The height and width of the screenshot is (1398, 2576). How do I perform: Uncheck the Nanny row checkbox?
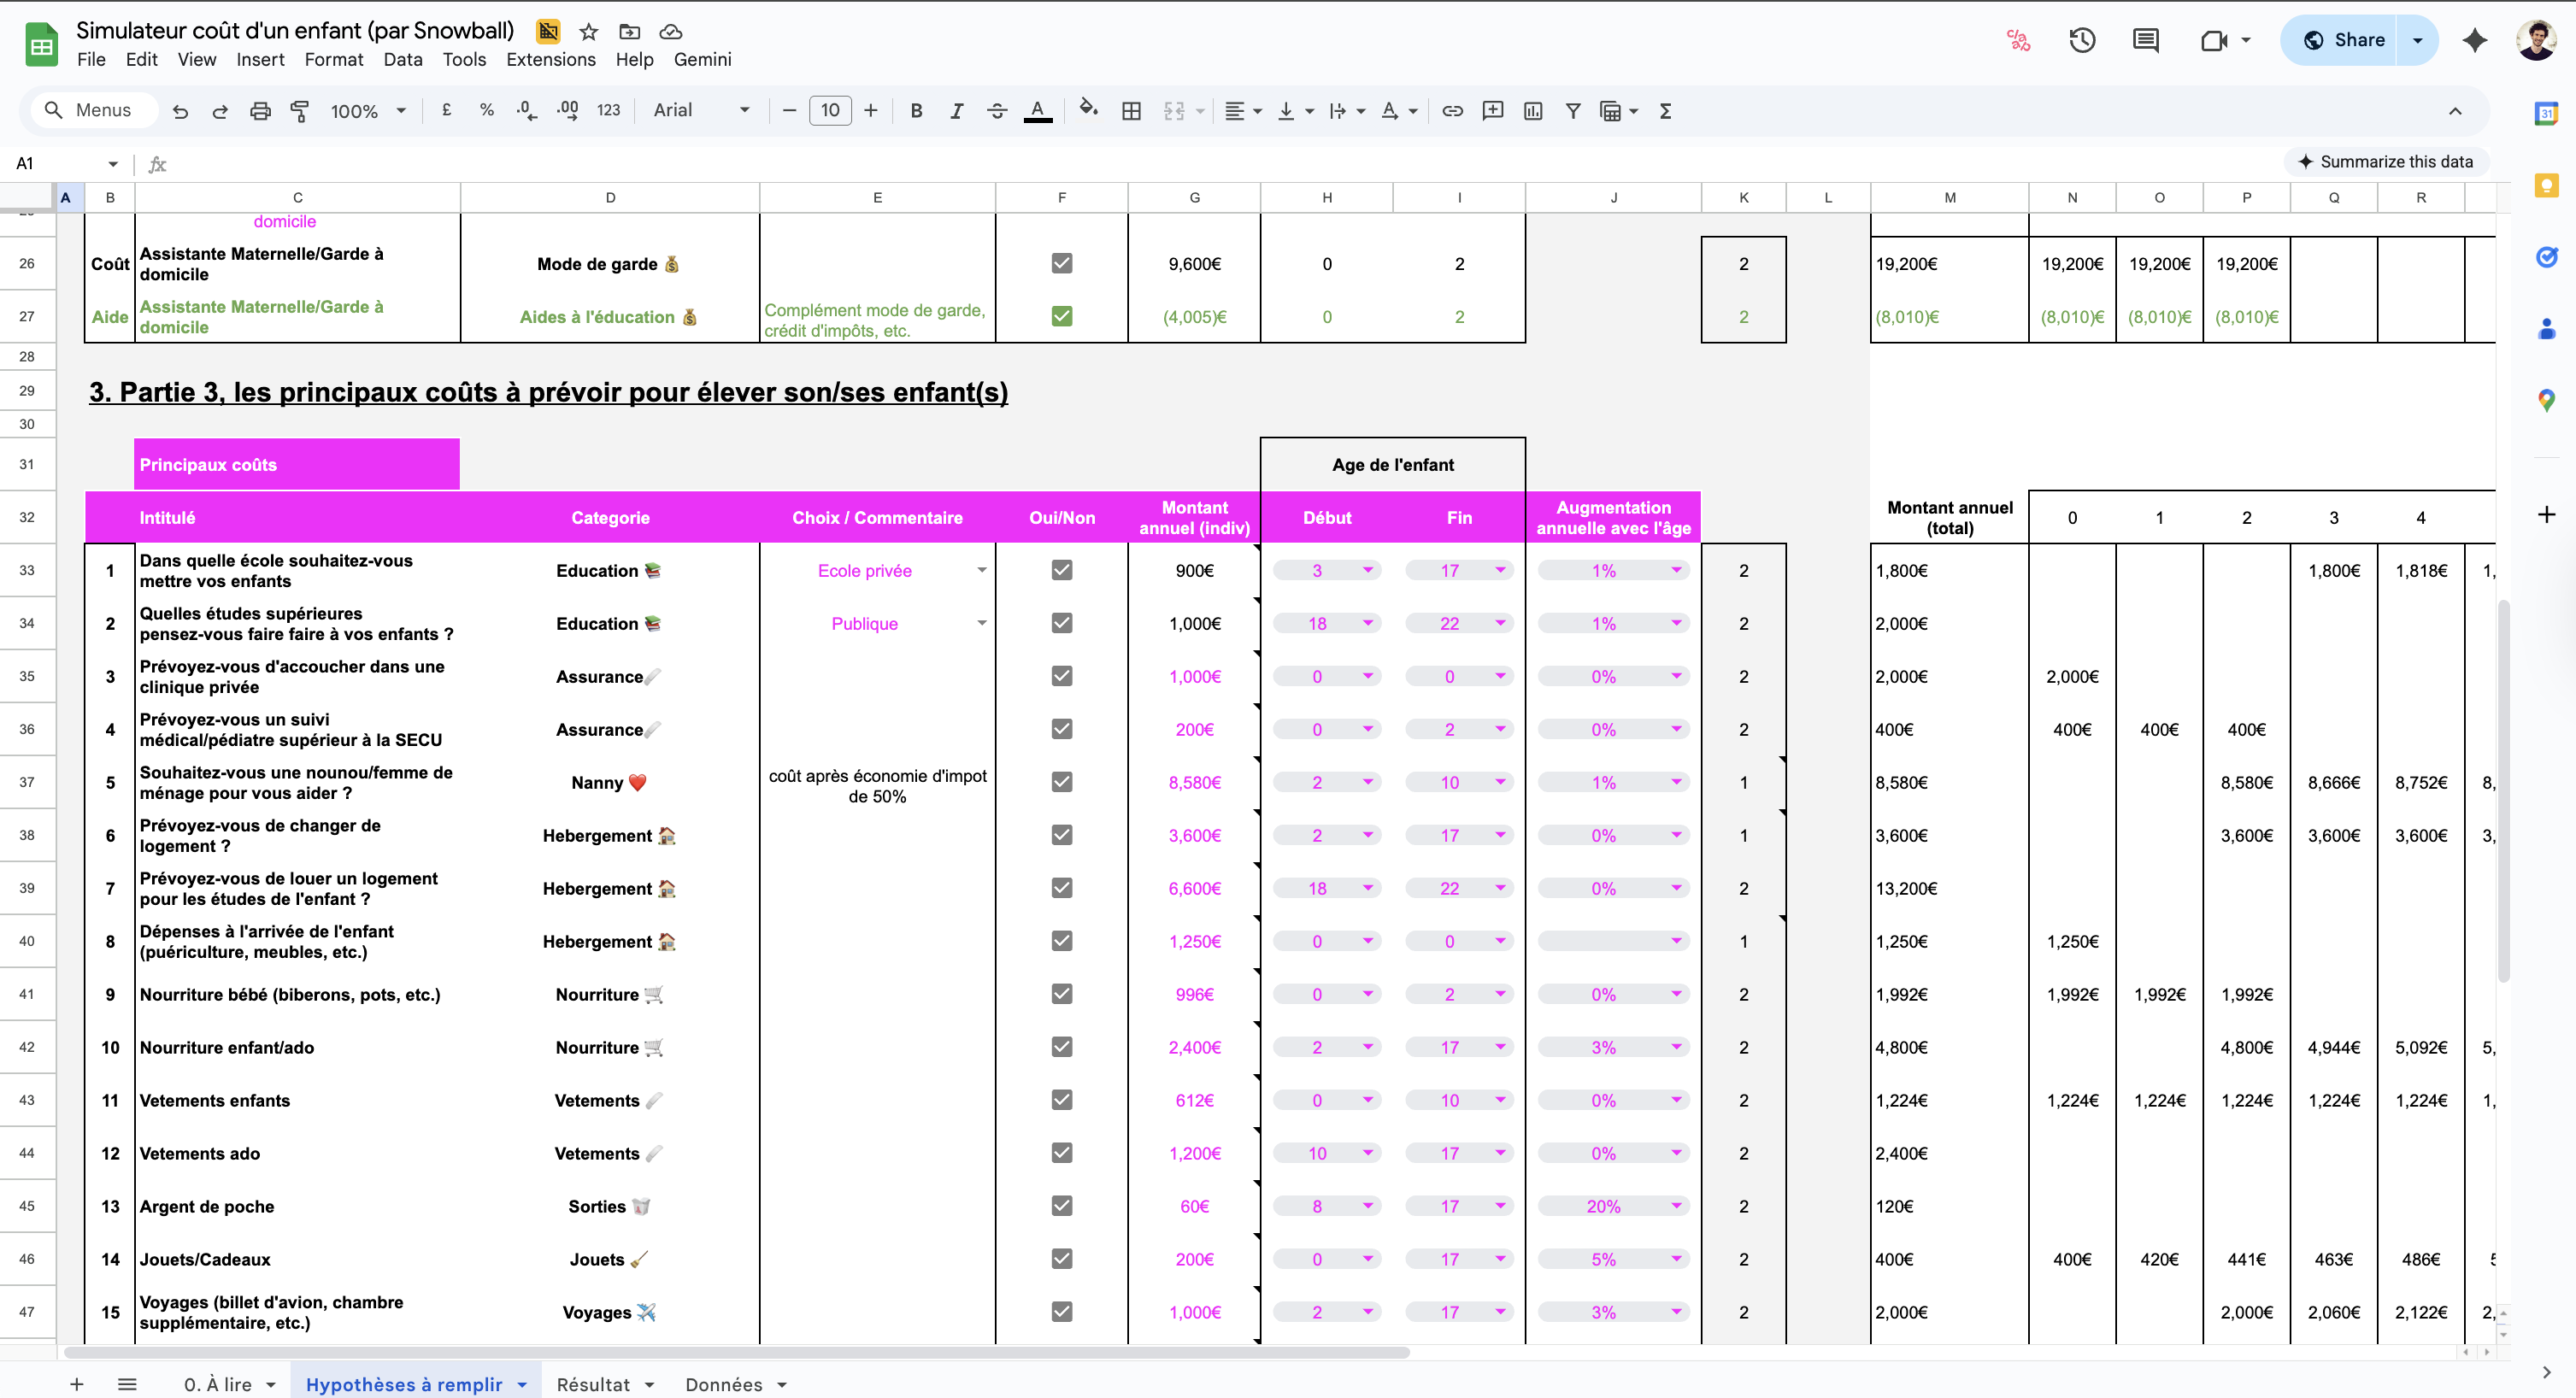[1061, 782]
